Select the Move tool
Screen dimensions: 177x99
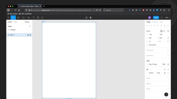[x=13, y=18]
